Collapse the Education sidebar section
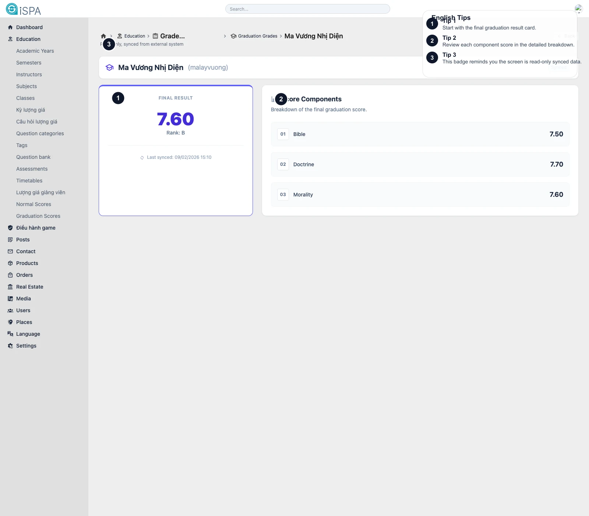Viewport: 589px width, 516px height. point(28,39)
